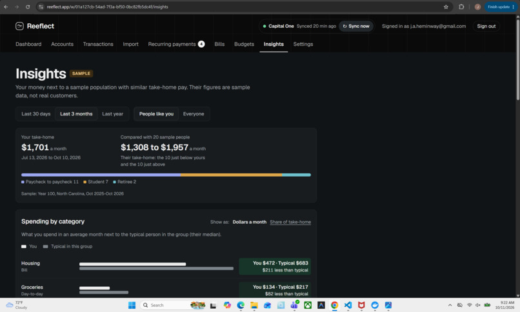Click the purple Paycheck to paycheck bar segment
This screenshot has height=312, width=520.
click(101, 175)
